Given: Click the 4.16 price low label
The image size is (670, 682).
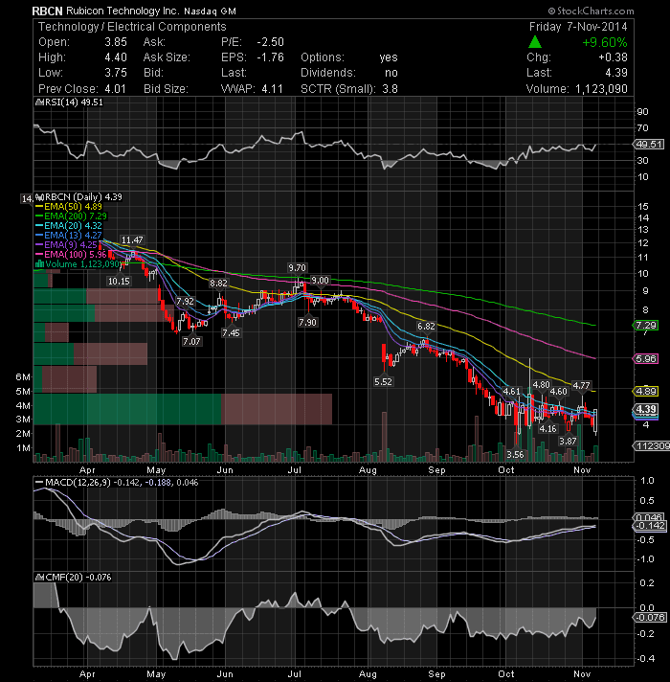Looking at the screenshot, I should tap(547, 429).
